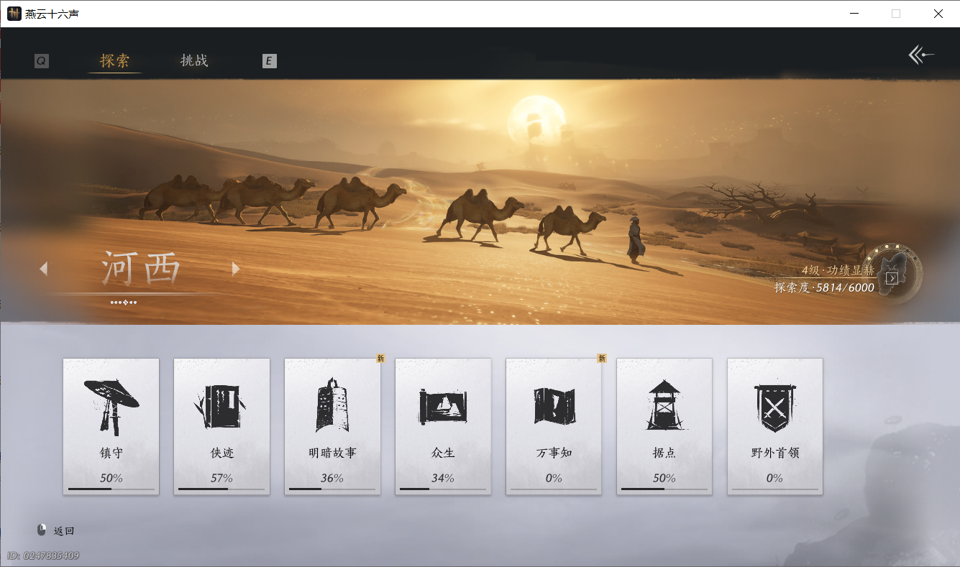The image size is (960, 567).
Task: Open the region reward medallion icon
Action: click(892, 274)
